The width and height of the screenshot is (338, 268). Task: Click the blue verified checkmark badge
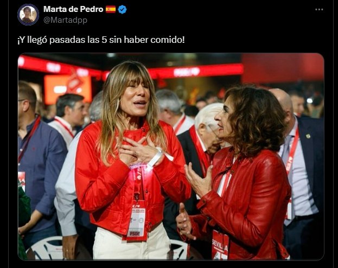tap(123, 9)
